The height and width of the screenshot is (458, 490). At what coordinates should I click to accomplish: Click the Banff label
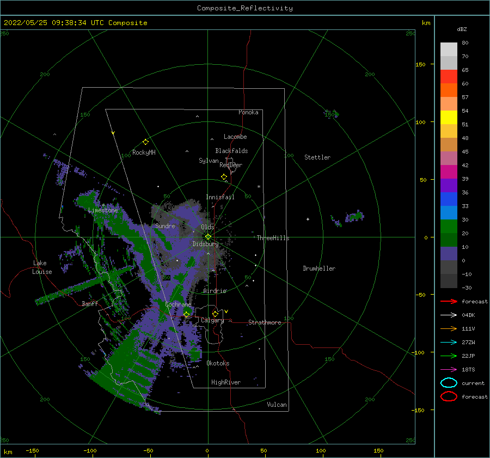pyautogui.click(x=90, y=303)
